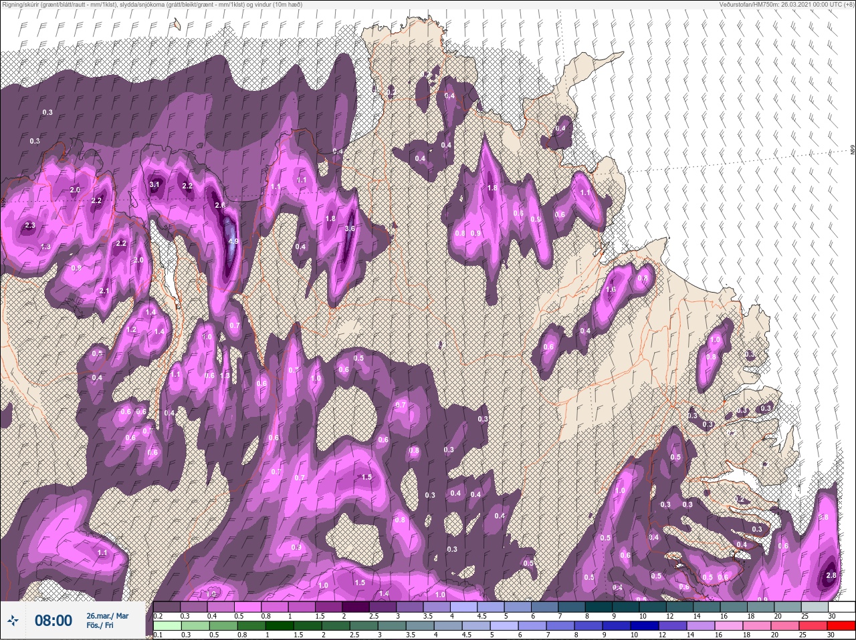856x640 pixels.
Task: Click upper-row swatch between 1 and 1.5
Action: tap(302, 607)
